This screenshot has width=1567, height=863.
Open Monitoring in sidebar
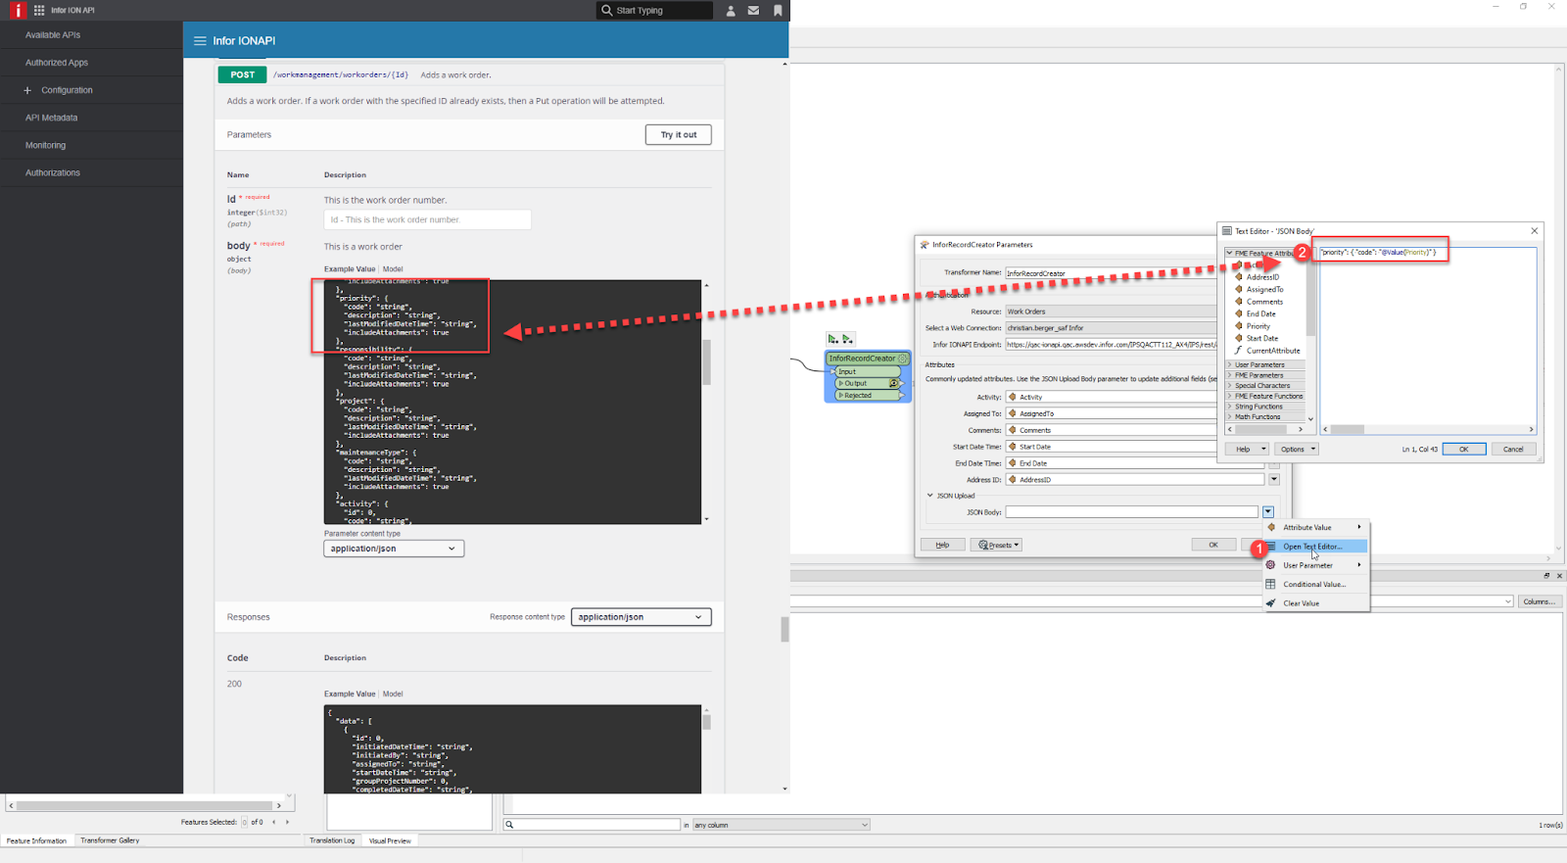(x=45, y=145)
